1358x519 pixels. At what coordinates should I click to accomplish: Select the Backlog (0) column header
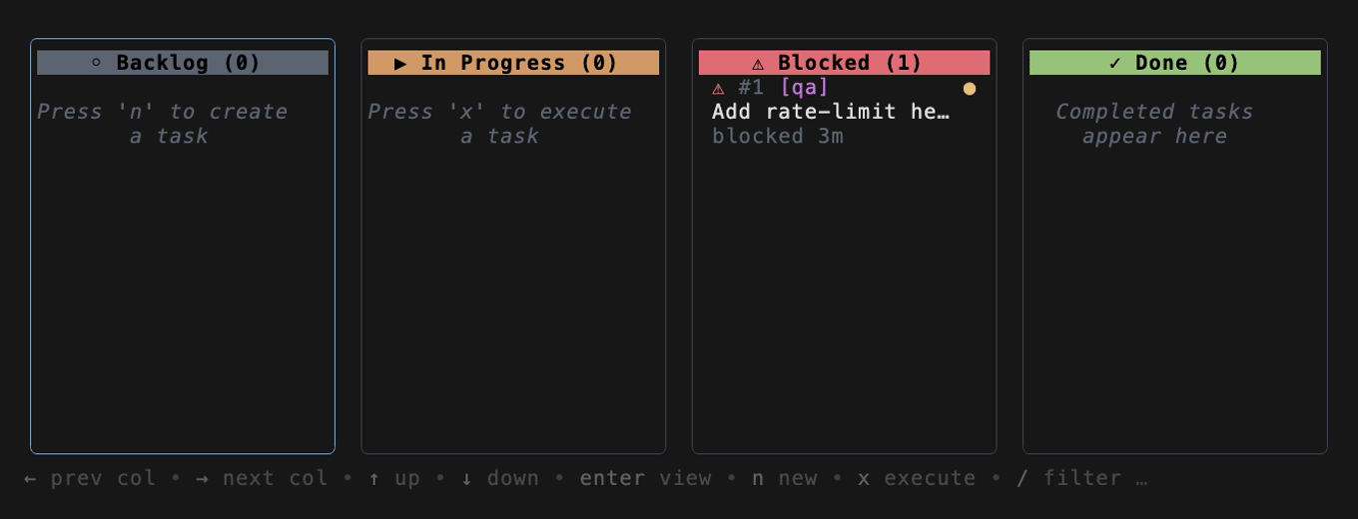coord(183,63)
